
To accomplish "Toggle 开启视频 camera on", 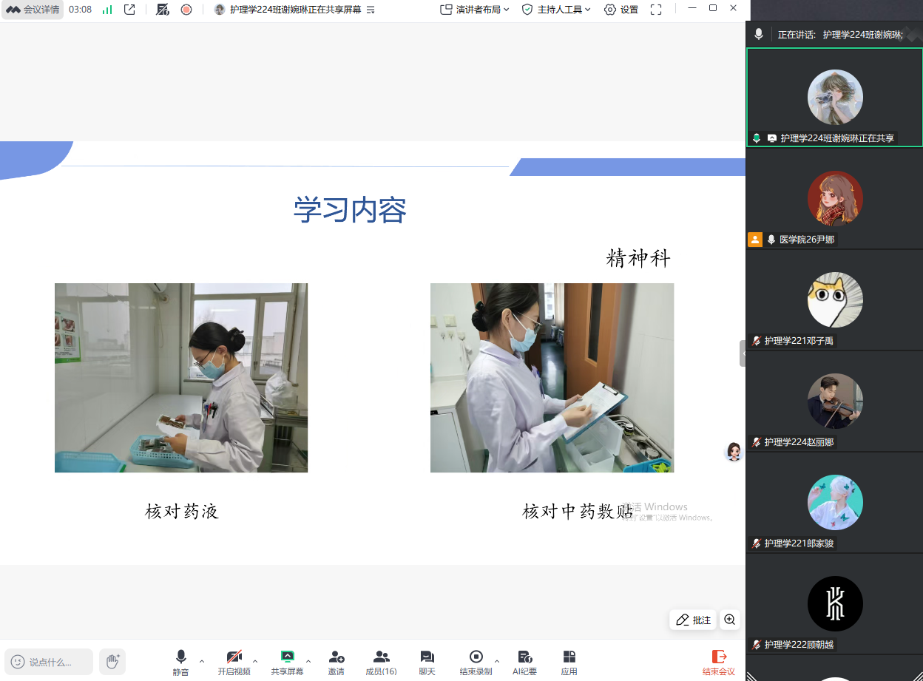I will [234, 662].
